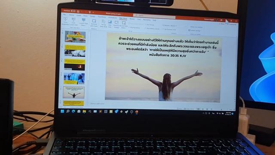Open the Custom Slide Show dropdown
This screenshot has width=275, height=155.
[83, 22]
